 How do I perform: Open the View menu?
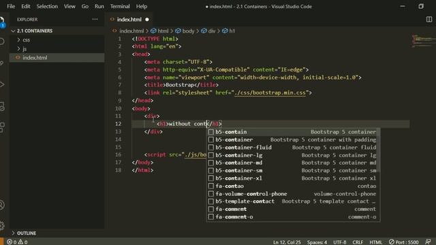69,6
